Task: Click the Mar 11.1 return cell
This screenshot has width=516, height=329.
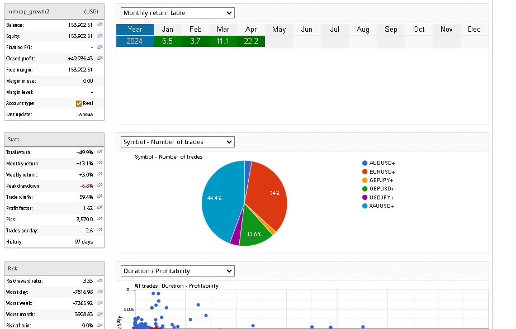Action: pyautogui.click(x=223, y=41)
